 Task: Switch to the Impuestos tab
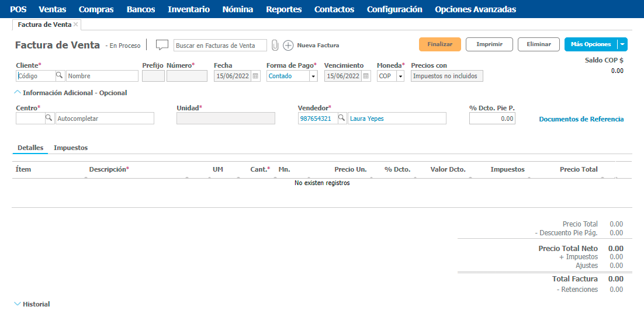[x=71, y=148]
